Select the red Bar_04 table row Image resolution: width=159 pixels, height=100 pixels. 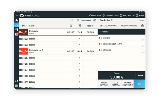click(58, 51)
